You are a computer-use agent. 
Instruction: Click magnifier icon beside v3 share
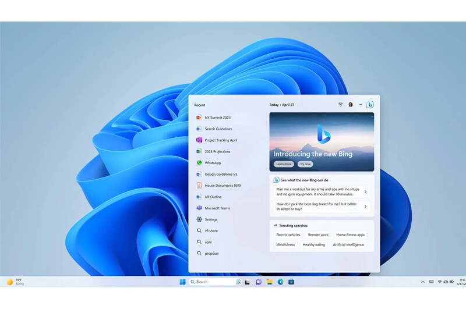click(199, 230)
